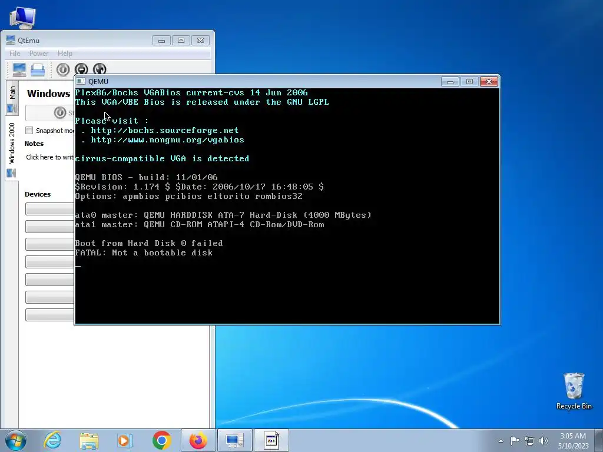The image size is (603, 452).
Task: Open Firefox from taskbar
Action: 198,440
